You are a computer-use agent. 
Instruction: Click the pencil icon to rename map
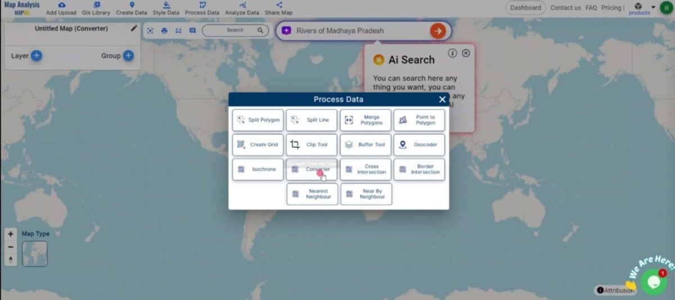click(x=134, y=28)
